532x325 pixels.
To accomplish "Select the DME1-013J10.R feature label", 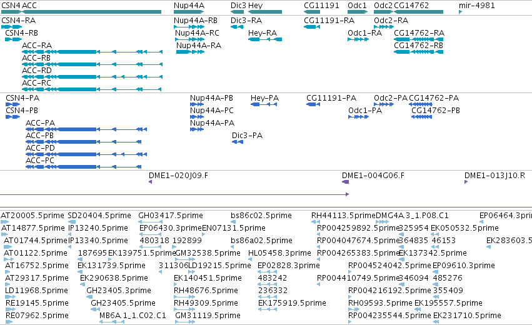I will coord(494,176).
